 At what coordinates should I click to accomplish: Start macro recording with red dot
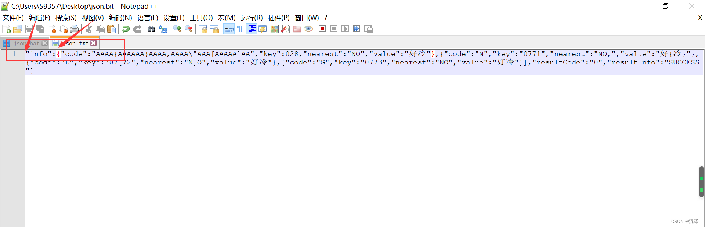point(322,29)
